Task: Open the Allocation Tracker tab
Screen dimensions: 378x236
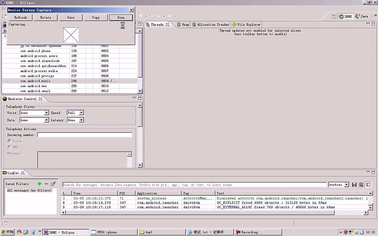Action: pos(211,25)
